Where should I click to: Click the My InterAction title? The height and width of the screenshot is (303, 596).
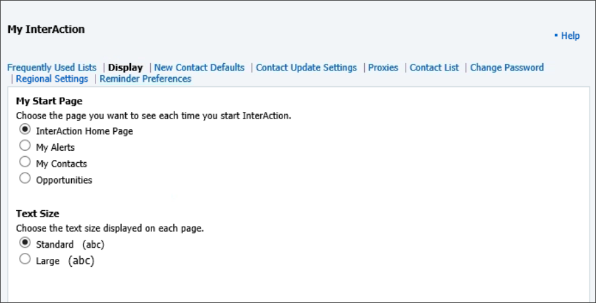(46, 29)
